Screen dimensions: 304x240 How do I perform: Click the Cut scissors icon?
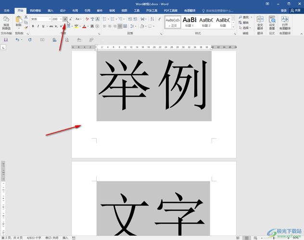click(26, 17)
